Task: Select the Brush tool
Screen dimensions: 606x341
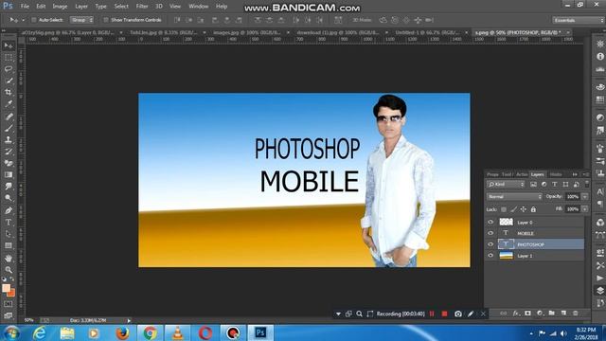Action: pyautogui.click(x=9, y=128)
